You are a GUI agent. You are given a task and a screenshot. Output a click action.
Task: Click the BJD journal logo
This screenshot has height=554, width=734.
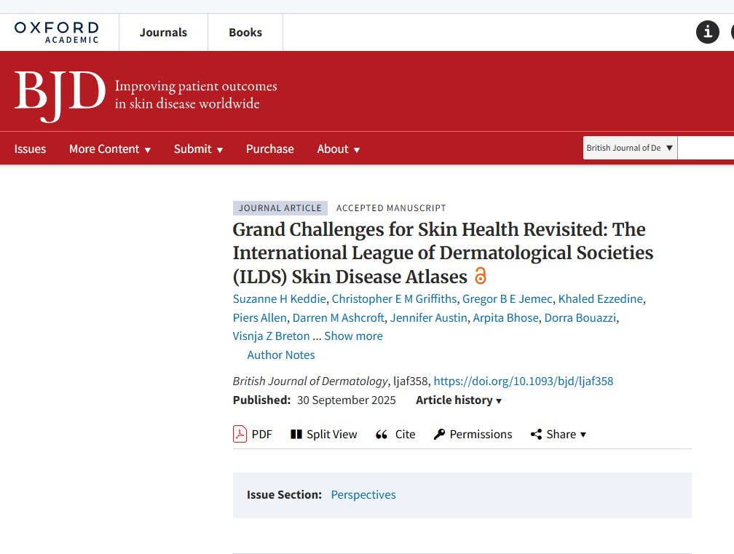click(x=60, y=93)
